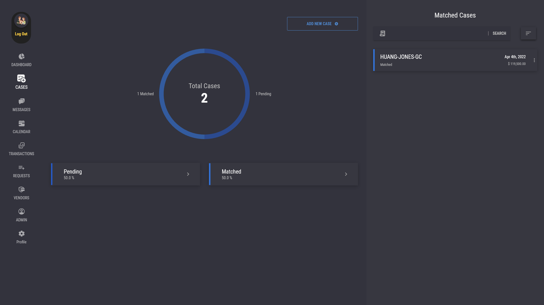Expand the Pending card chevron

pos(188,174)
